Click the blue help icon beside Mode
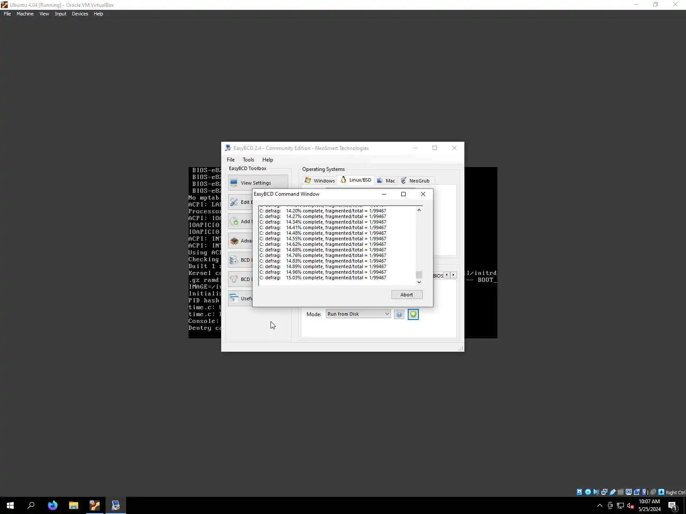 (399, 314)
